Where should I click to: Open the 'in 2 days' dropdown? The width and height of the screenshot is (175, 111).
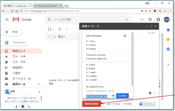pos(116,104)
